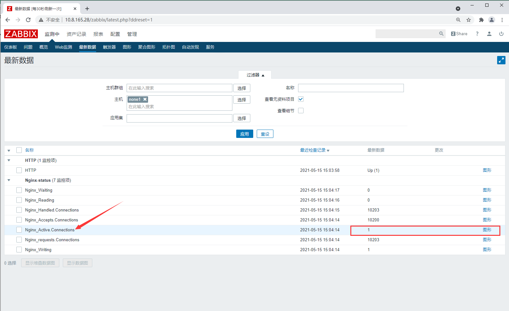The image size is (509, 311).
Task: Click the browser back arrow
Action: (8, 20)
